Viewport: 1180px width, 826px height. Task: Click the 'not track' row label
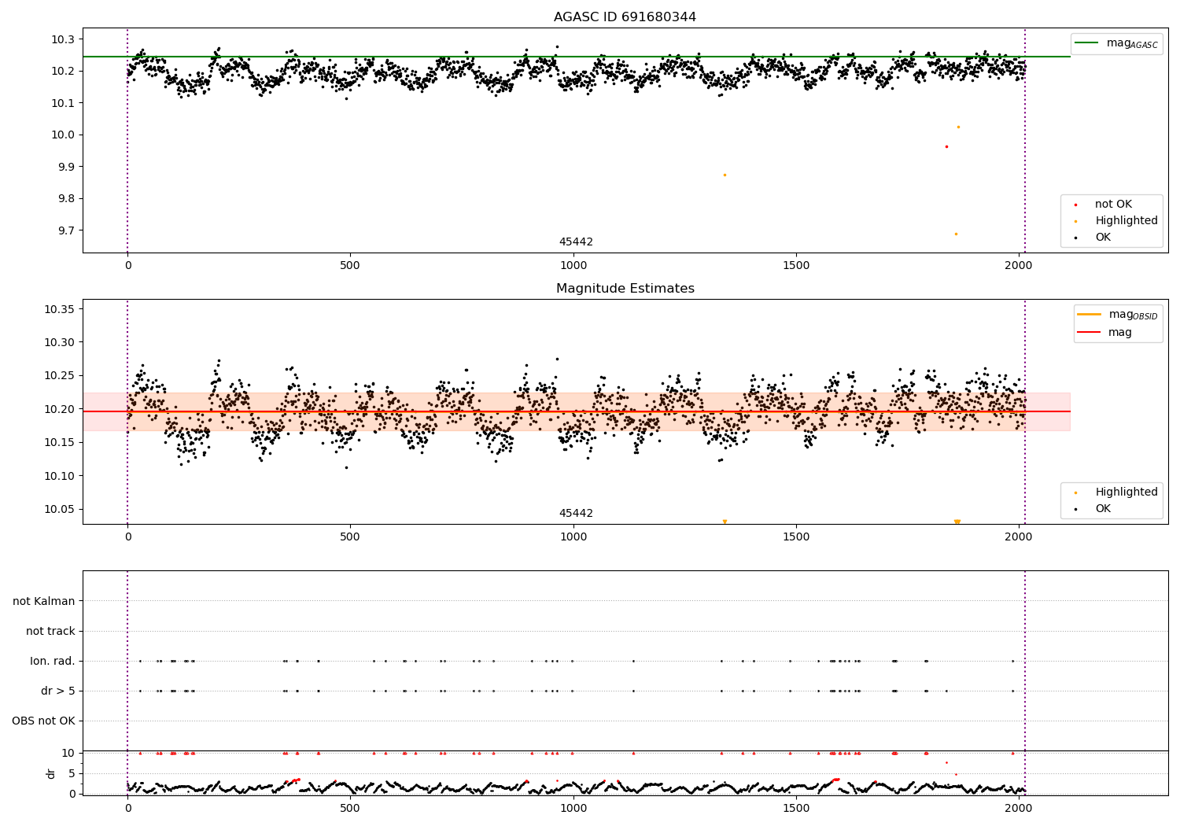[x=50, y=631]
